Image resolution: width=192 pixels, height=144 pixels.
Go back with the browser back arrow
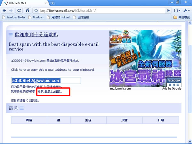pos(4,11)
